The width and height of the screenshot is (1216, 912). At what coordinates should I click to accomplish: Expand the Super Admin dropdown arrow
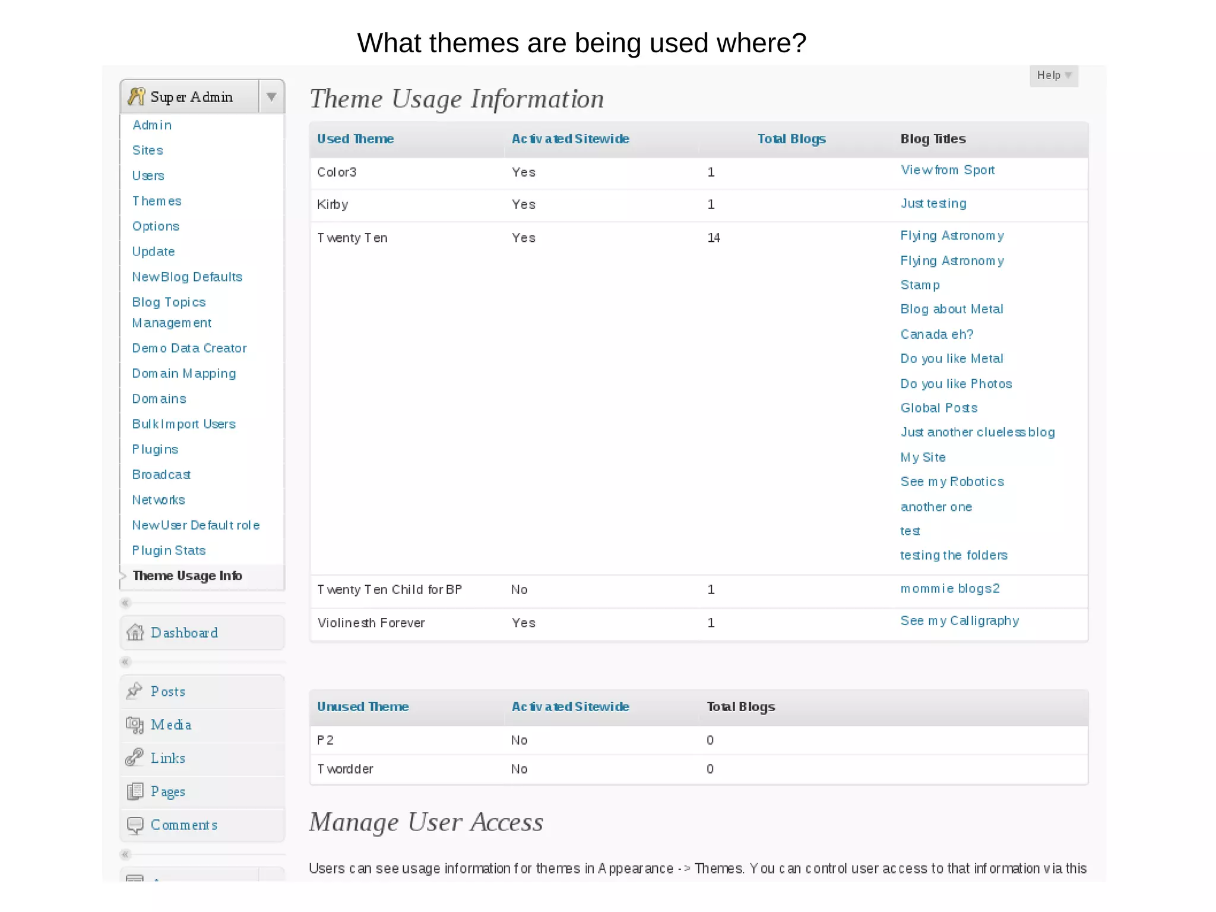click(x=271, y=97)
